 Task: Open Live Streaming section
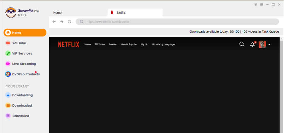(x=24, y=64)
